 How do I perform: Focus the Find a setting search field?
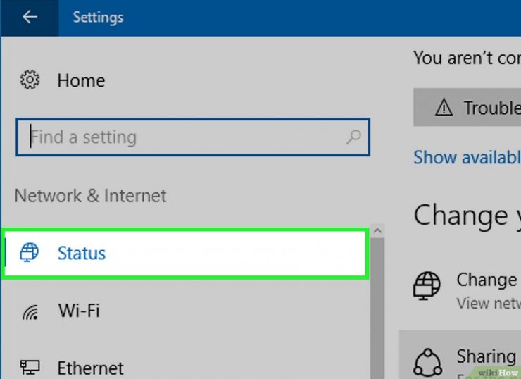183,137
